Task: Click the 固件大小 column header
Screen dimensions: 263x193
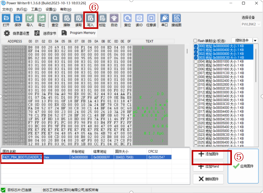Action: click(130, 151)
